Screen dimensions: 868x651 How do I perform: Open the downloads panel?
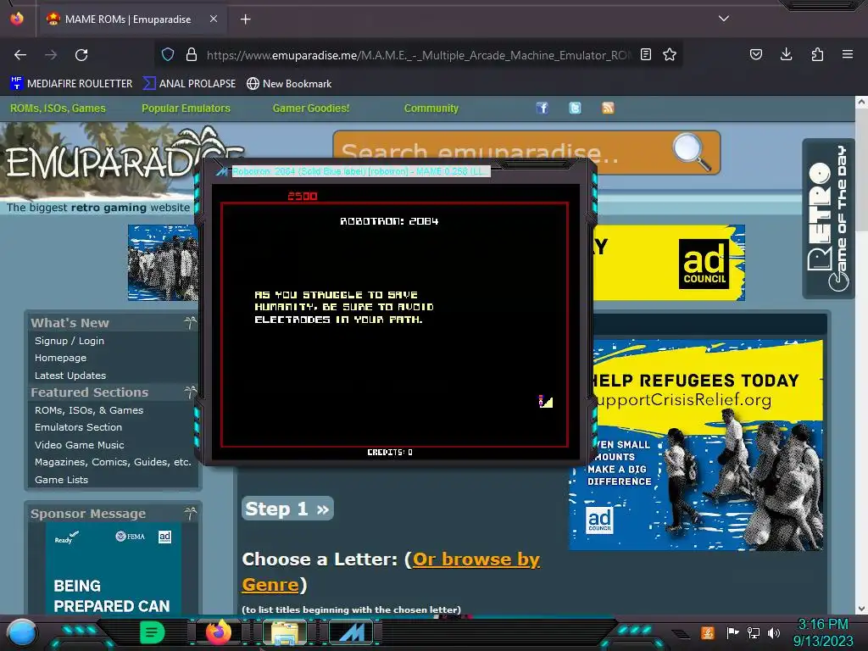point(786,54)
